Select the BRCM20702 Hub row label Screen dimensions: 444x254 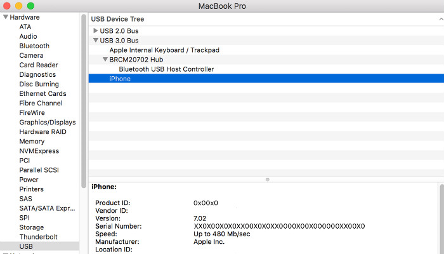click(136, 60)
